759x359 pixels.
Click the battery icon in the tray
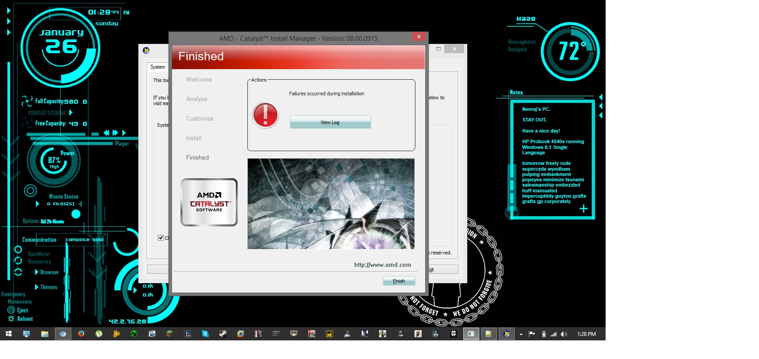(x=544, y=334)
